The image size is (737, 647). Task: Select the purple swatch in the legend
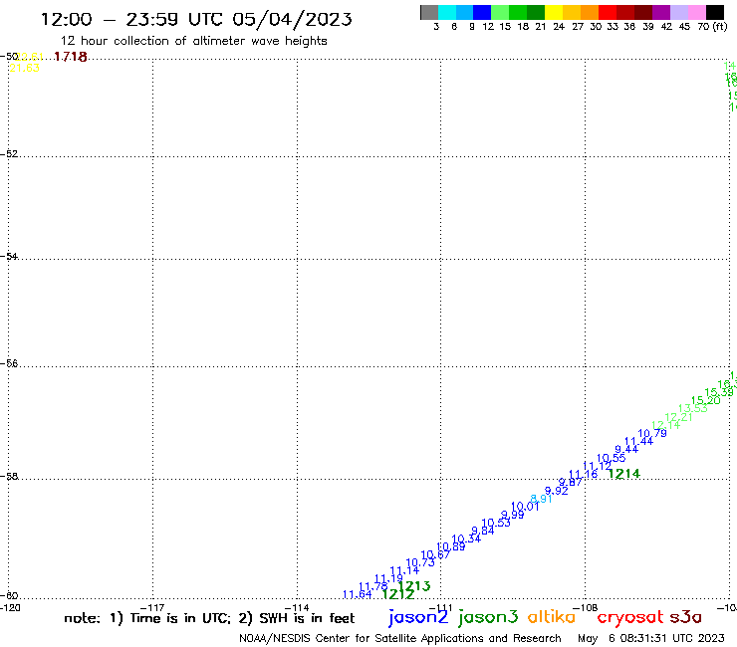click(x=661, y=12)
